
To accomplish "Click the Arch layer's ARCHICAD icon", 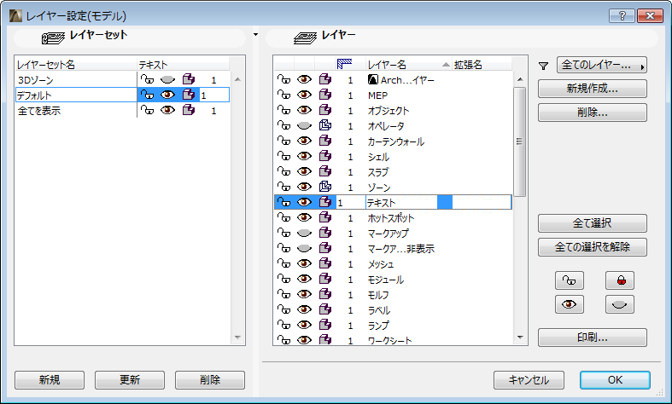I will click(373, 79).
